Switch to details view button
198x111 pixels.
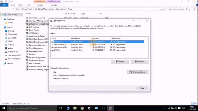tap(193, 104)
